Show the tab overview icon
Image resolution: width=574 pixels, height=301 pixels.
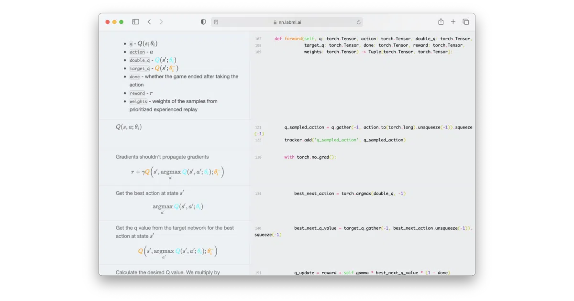[466, 22]
